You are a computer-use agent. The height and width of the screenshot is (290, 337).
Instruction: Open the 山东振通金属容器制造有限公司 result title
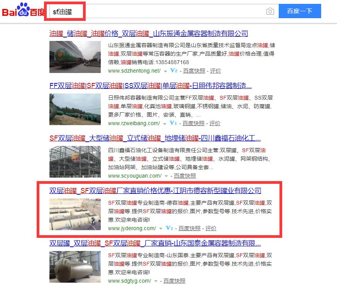click(x=149, y=34)
